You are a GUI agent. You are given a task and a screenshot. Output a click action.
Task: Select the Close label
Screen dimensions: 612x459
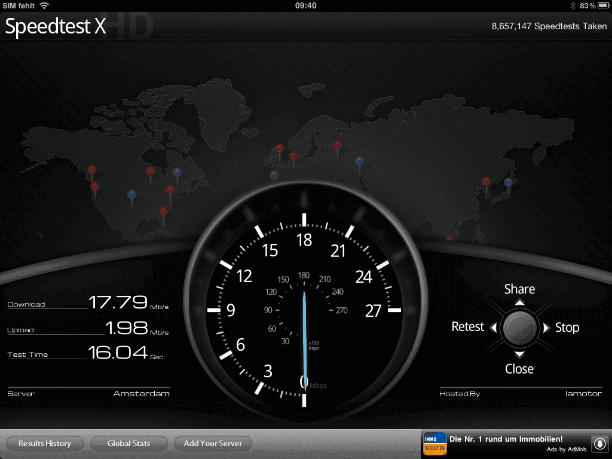coord(519,369)
